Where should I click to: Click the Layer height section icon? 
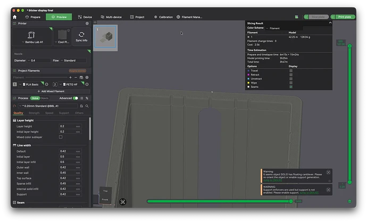click(14, 120)
